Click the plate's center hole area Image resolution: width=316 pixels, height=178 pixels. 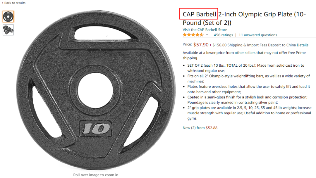(x=95, y=90)
